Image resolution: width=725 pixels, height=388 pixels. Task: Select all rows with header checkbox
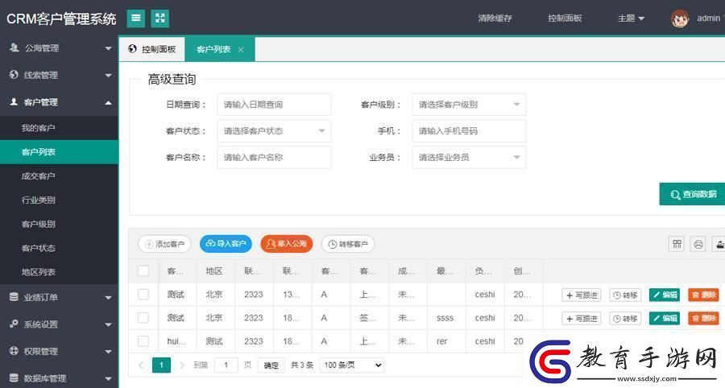click(x=143, y=270)
